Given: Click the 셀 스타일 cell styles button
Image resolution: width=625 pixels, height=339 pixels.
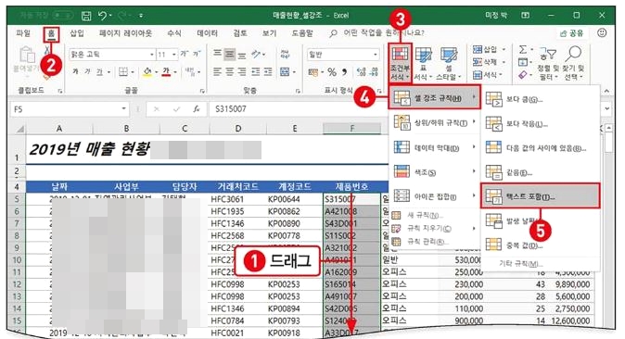Looking at the screenshot, I should tap(449, 63).
